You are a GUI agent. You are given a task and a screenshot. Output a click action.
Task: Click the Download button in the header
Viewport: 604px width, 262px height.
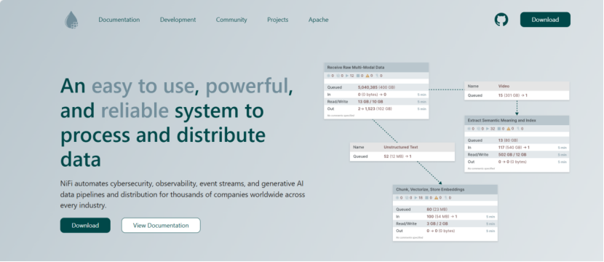click(x=545, y=20)
